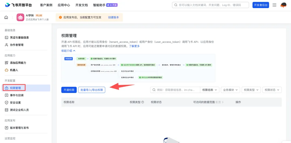Image resolution: width=291 pixels, height=143 pixels.
Task: Open the 权限类型 filter dropdown
Action: point(251,90)
